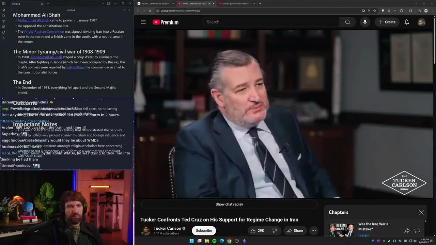Click the 'The Minor Tyranny/civil war of 1908-1909' heading
The width and height of the screenshot is (436, 245).
[x=59, y=52]
